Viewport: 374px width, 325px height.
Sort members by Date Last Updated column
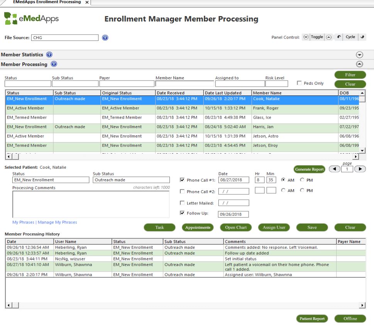click(x=228, y=93)
